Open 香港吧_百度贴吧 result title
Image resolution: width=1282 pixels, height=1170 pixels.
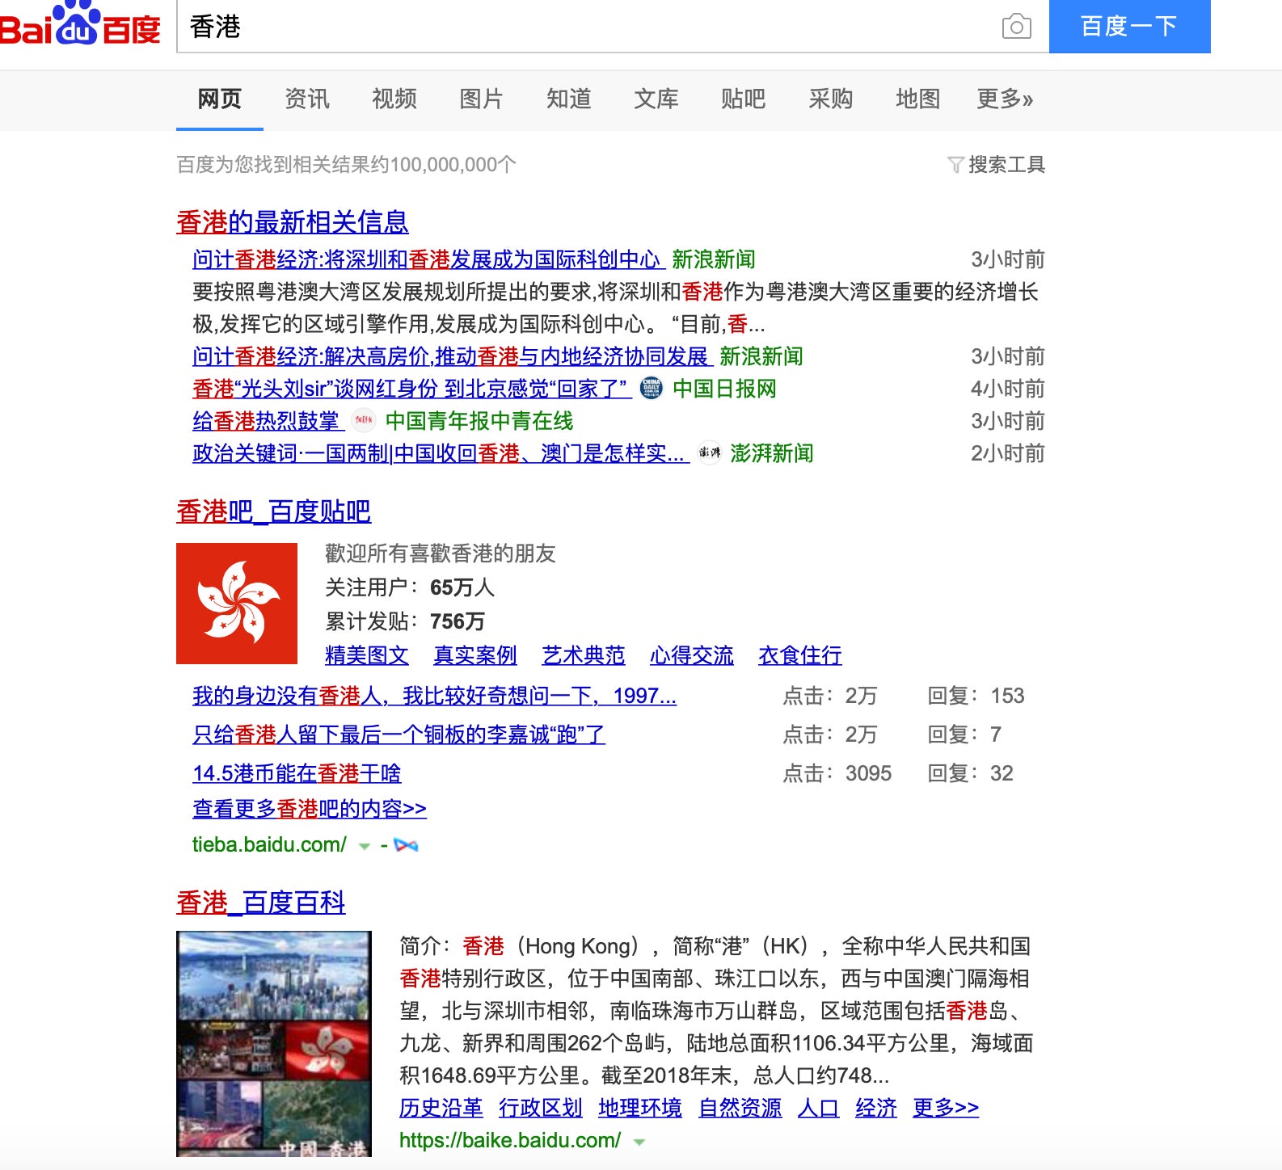click(x=273, y=511)
